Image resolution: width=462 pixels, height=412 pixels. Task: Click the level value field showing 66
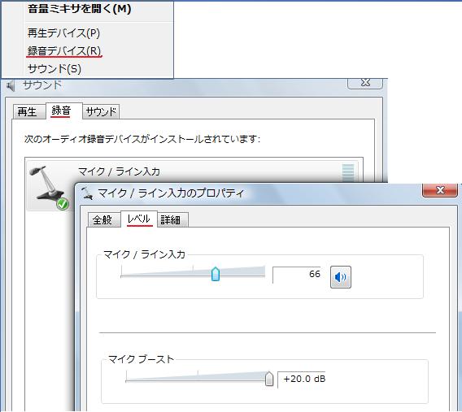(x=297, y=275)
